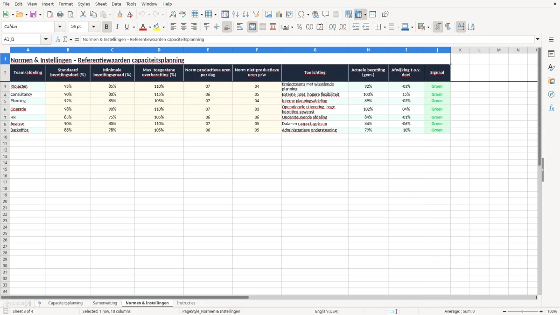Insert a comment using speech bubble icon
The height and width of the screenshot is (315, 560).
(x=326, y=14)
